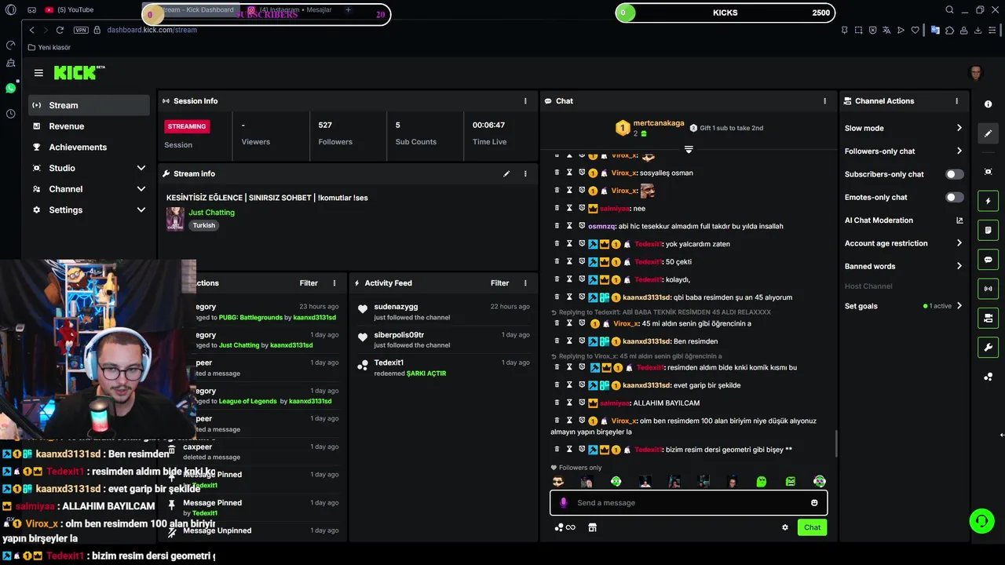Edit stream info with the pencil icon

506,173
